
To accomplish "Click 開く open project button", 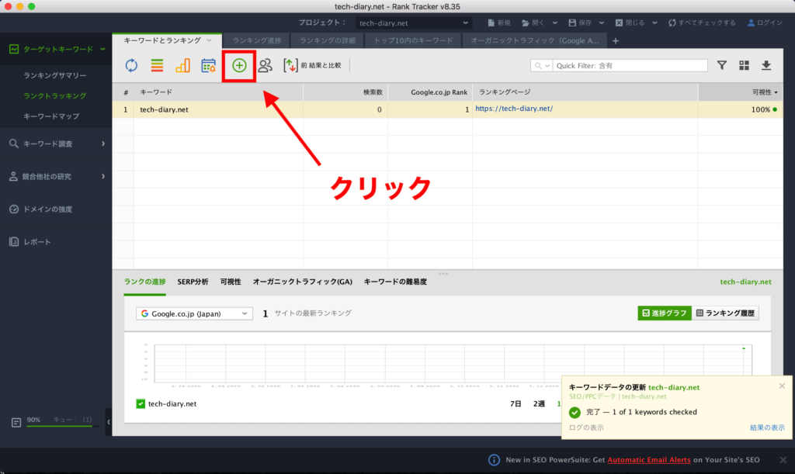I will point(533,22).
